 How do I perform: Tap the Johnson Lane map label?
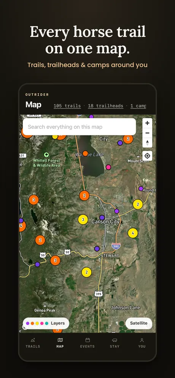coord(125,308)
